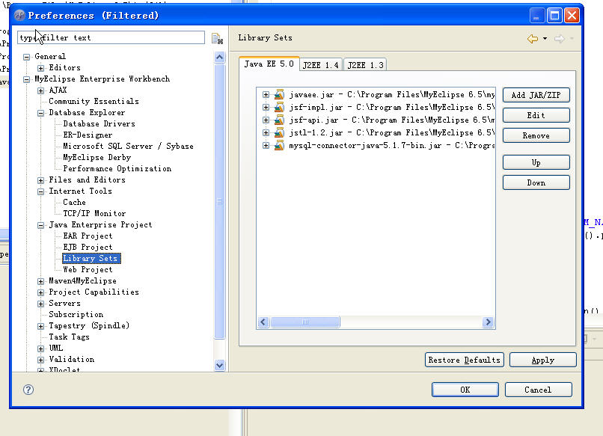This screenshot has height=436, width=603.
Task: Select Database Drivers in the tree
Action: (x=100, y=124)
